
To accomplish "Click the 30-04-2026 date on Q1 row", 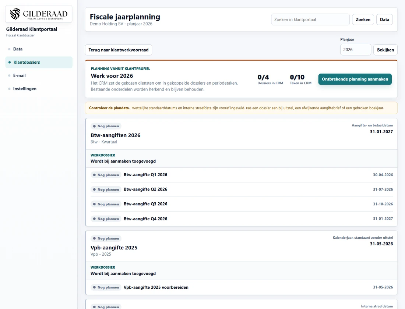I will 383,175.
